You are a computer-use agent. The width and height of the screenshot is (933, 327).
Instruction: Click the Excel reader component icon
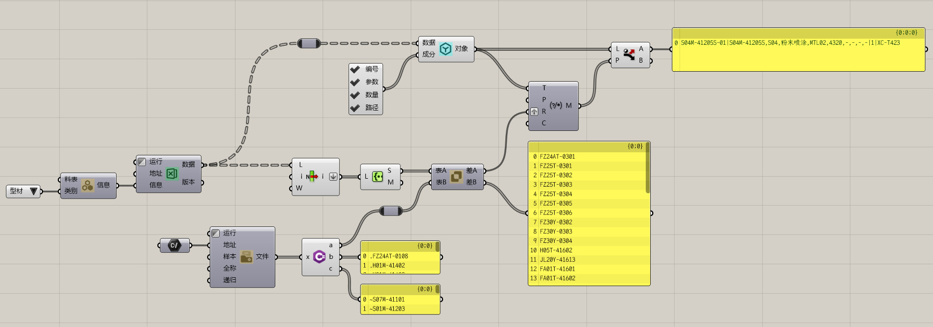[x=172, y=174]
